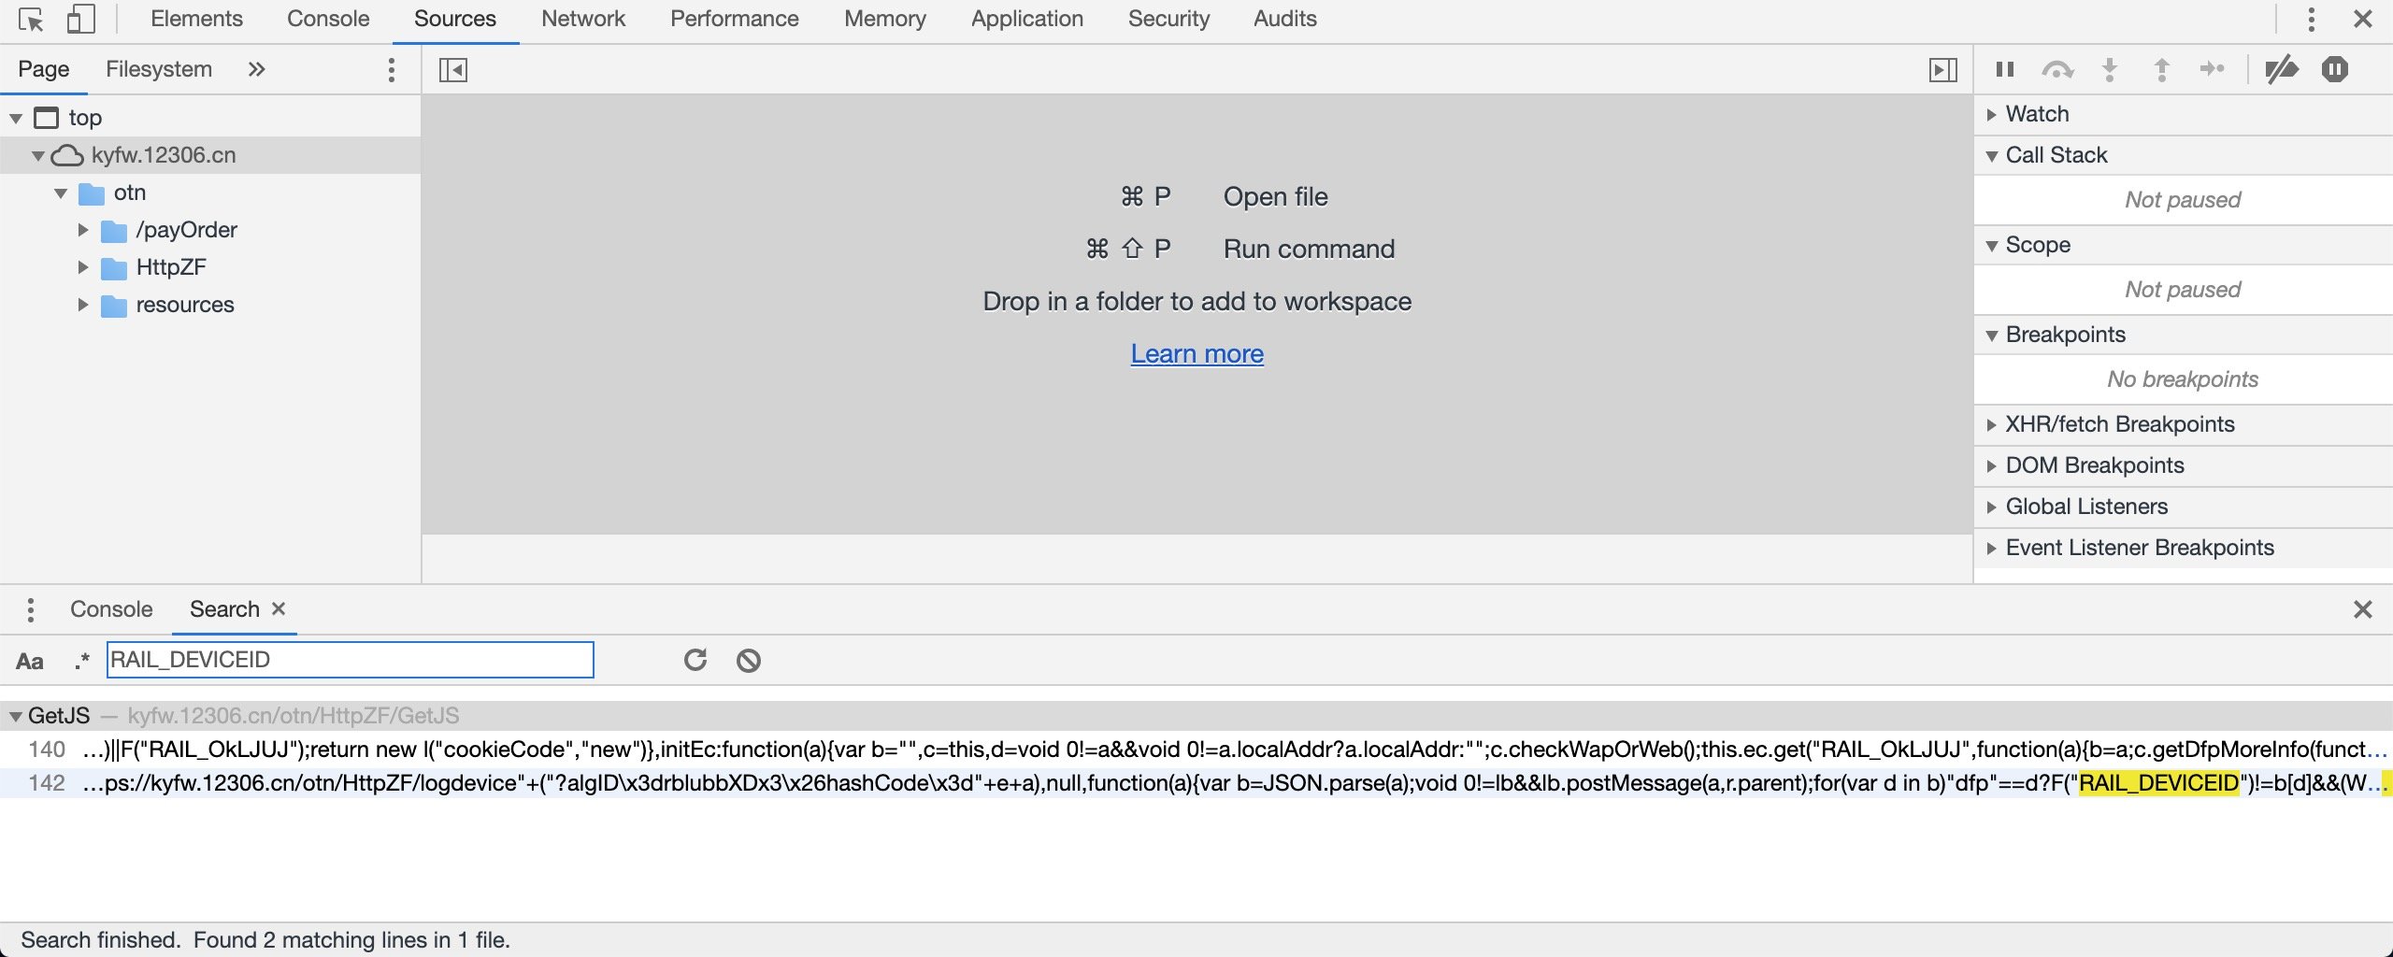Click the step over next function call icon
The width and height of the screenshot is (2393, 957).
pos(2056,68)
